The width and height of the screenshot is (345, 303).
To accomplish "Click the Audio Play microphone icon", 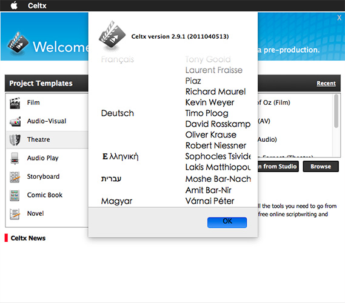I will 15,158.
